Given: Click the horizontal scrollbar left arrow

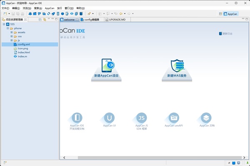Looking at the screenshot, I should pos(64,158).
